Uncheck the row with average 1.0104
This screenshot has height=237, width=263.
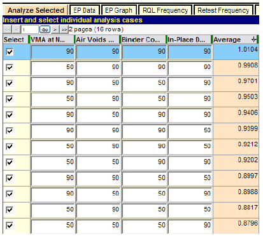click(x=10, y=52)
